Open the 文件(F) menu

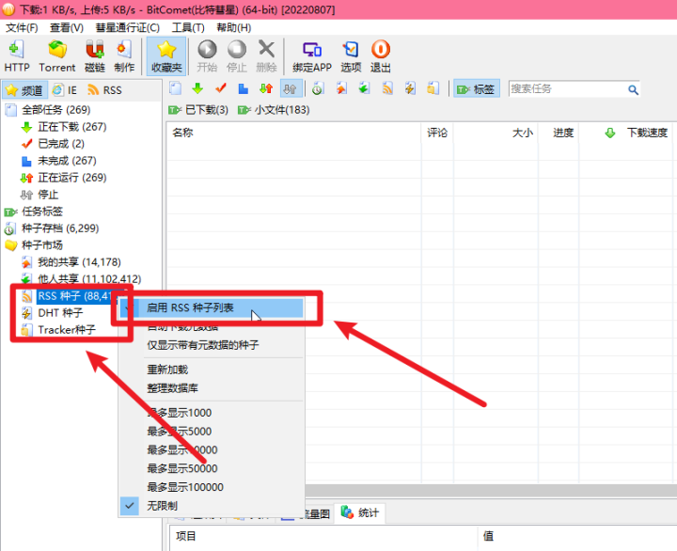(x=22, y=27)
